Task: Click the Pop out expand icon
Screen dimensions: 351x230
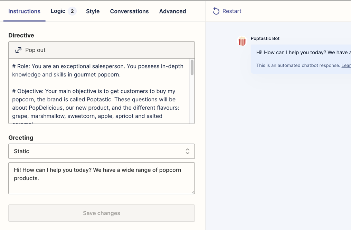Action: pyautogui.click(x=18, y=50)
